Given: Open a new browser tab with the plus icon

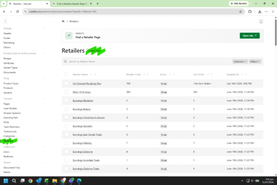Looking at the screenshot, I should click(x=97, y=3).
